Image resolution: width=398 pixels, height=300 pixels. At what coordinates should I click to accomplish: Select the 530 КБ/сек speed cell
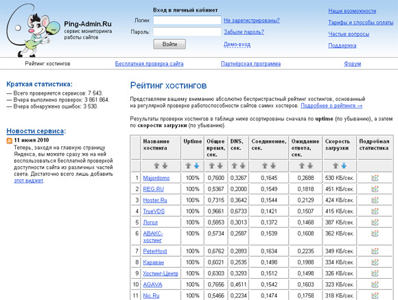point(340,178)
